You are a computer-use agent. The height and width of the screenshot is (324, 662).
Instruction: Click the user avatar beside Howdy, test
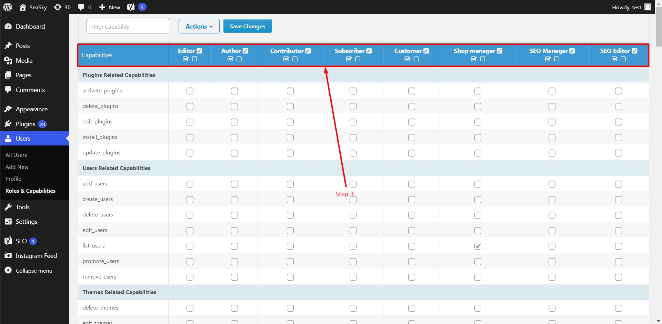pos(648,7)
